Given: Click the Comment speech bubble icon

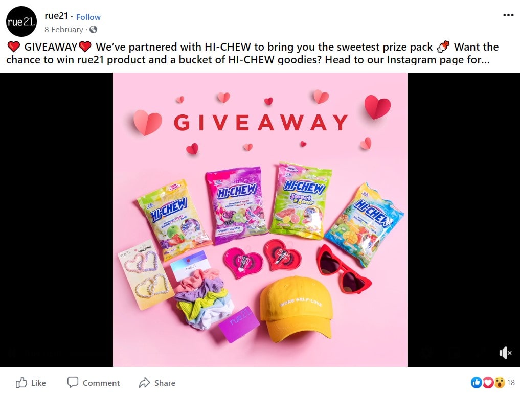Looking at the screenshot, I should click(x=73, y=382).
